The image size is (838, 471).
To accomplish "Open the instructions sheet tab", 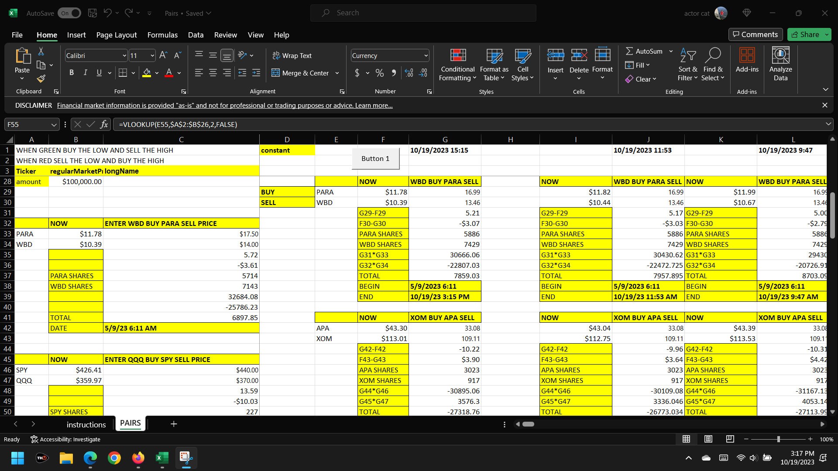I will 86,424.
